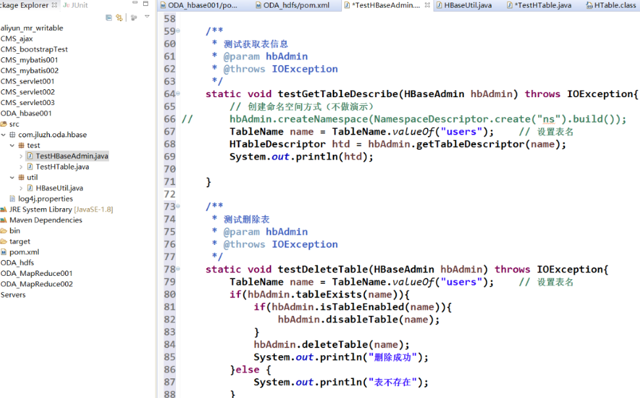Switch to the HTable.class editor tab

pyautogui.click(x=611, y=5)
